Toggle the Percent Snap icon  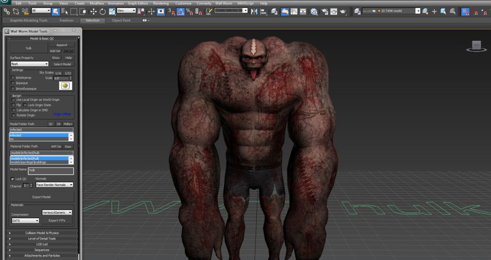189,12
